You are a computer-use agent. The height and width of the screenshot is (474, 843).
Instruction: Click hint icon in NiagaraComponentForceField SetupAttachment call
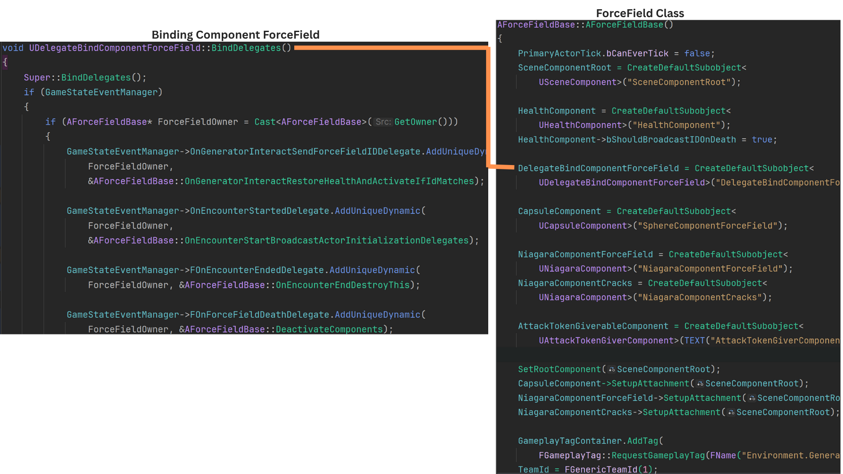click(752, 399)
